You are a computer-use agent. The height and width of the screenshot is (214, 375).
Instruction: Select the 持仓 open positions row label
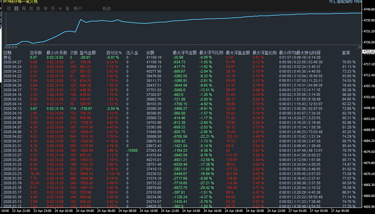point(7,58)
